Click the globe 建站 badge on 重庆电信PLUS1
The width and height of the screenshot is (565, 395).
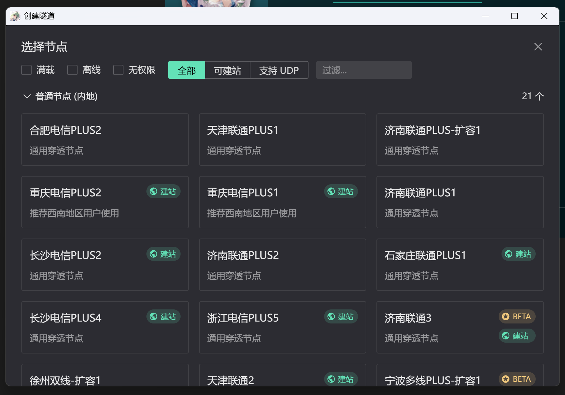341,192
